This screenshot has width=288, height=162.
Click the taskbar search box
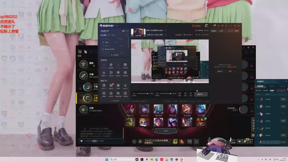(121, 159)
